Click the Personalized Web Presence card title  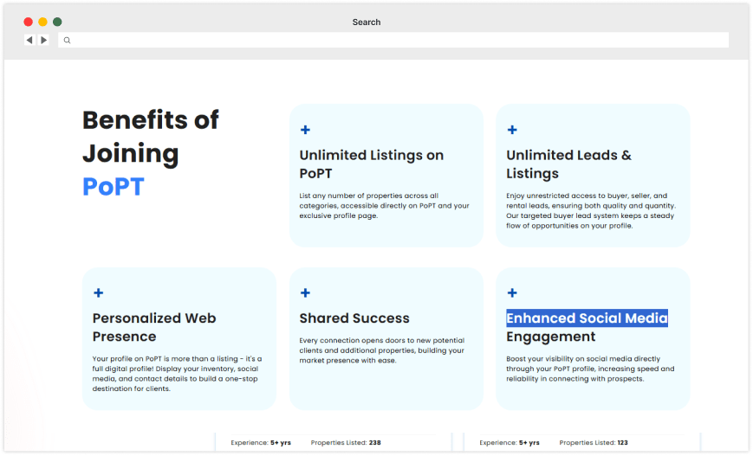(154, 327)
